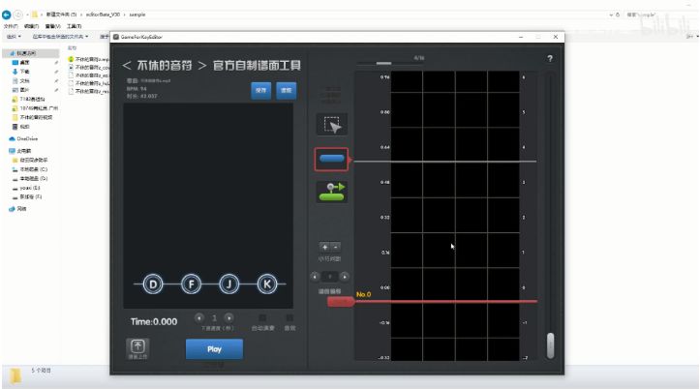
Task: Click the Name column header in Explorer
Action: click(72, 47)
